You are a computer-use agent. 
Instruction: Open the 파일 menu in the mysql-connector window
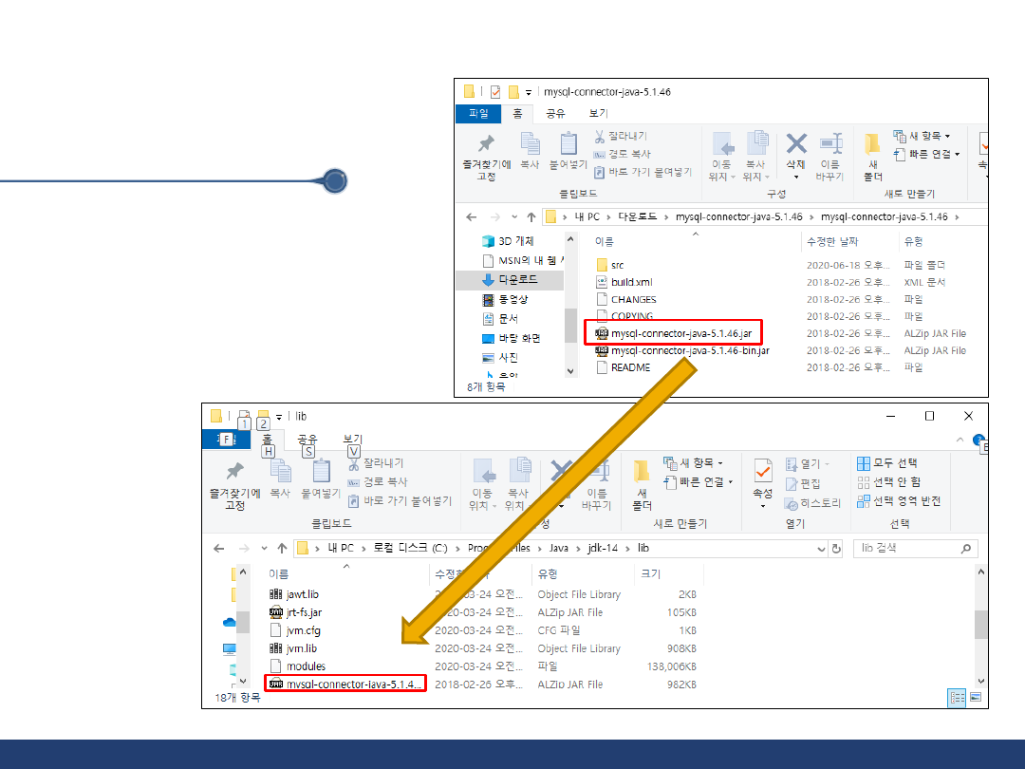tap(478, 114)
